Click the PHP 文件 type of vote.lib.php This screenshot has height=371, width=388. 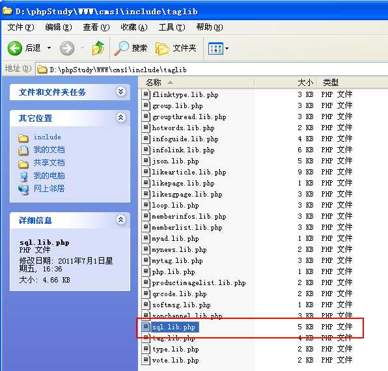[x=337, y=360]
